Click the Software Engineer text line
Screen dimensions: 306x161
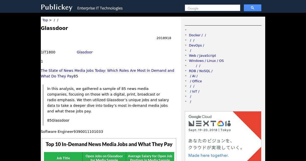click(x=72, y=132)
